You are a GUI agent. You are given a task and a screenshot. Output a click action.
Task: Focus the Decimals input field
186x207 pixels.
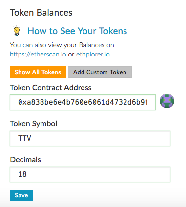coord(90,174)
